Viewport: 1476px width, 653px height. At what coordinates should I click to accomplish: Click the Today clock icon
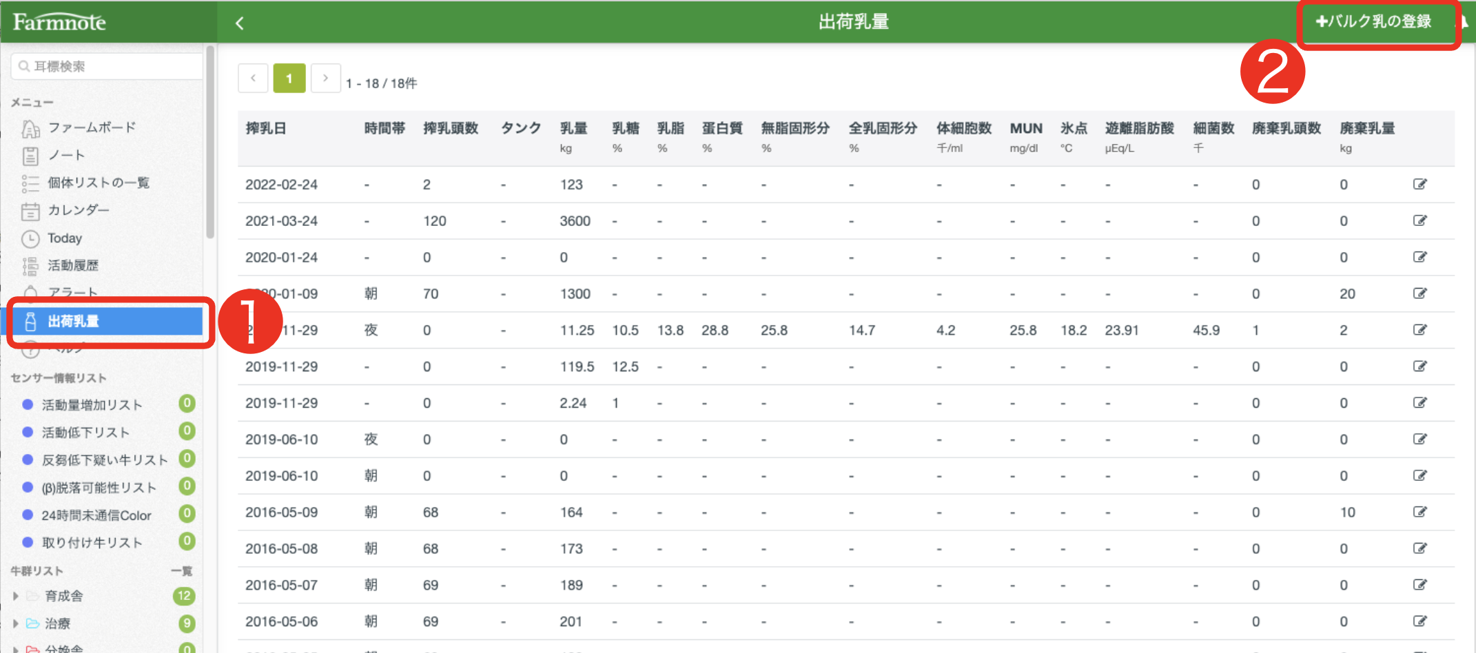30,239
